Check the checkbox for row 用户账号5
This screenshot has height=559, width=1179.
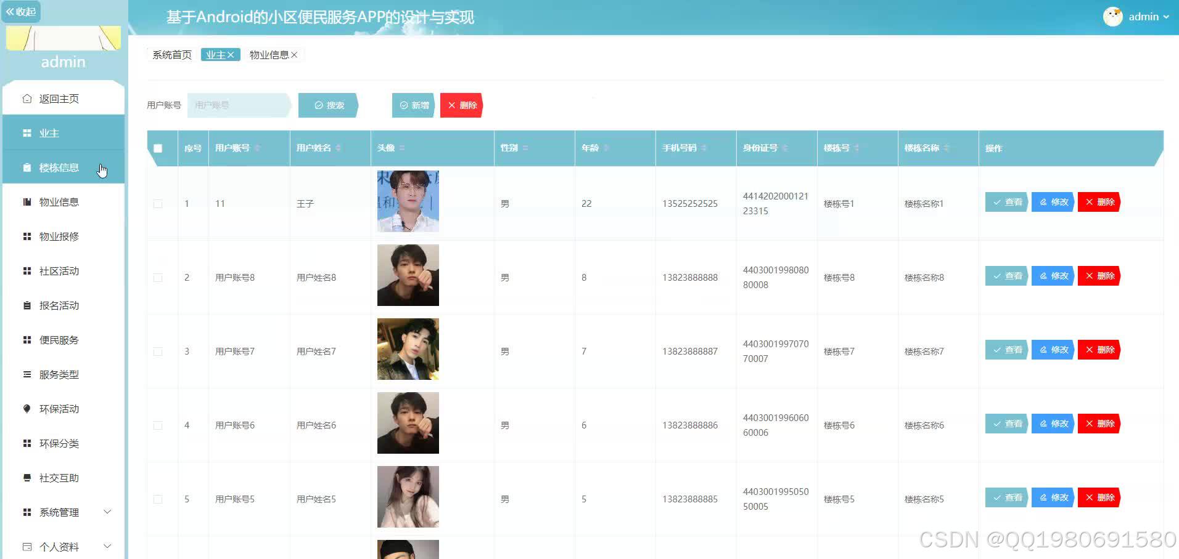158,499
